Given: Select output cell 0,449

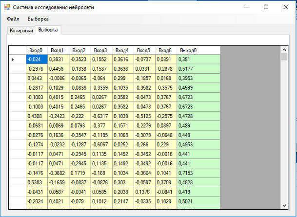Looking at the screenshot, I should tap(198, 135).
